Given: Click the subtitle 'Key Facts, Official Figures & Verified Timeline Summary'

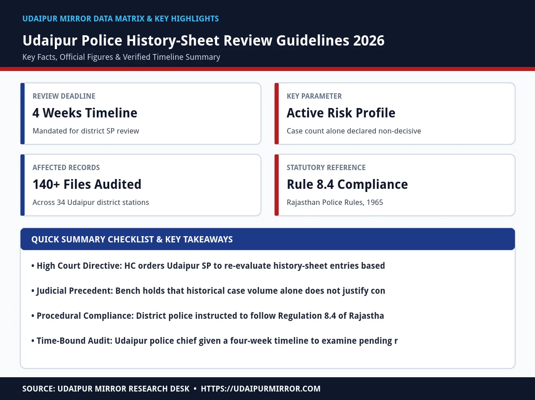Looking at the screenshot, I should pos(121,57).
